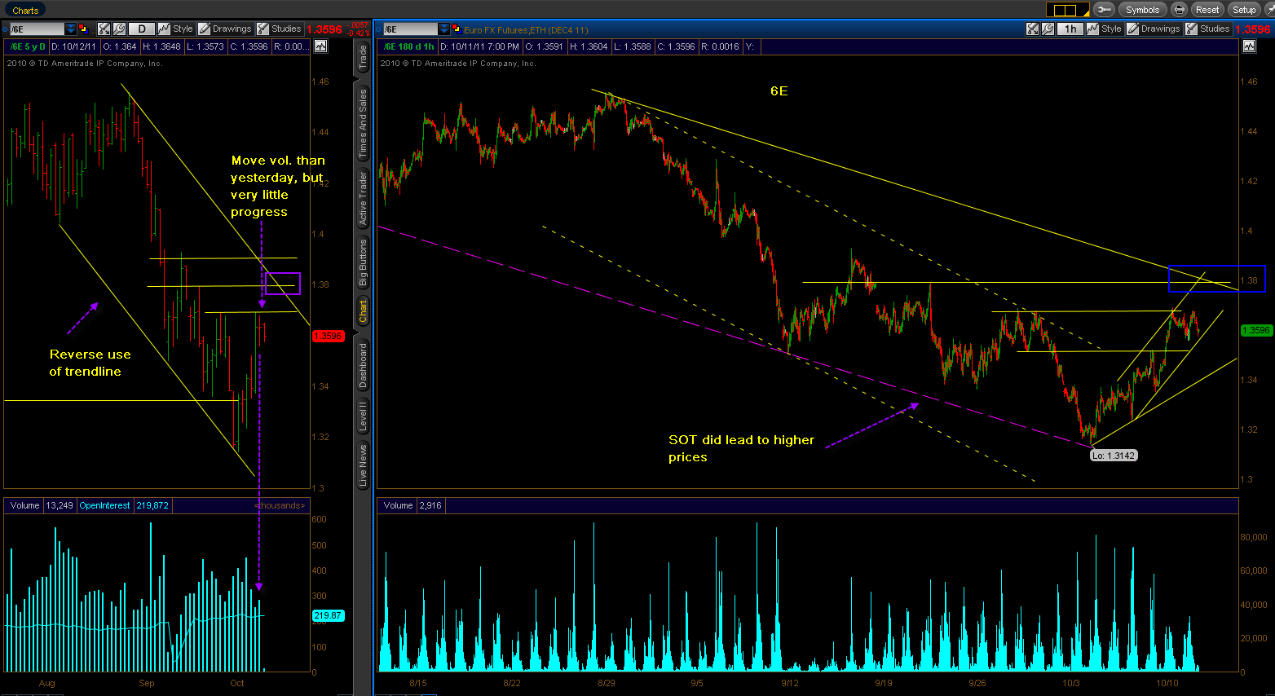Viewport: 1275px width, 696px height.
Task: Click the 'Move vol. than yesterday' annotation text
Action: click(x=277, y=186)
